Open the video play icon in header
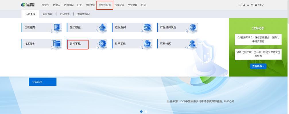Viewport: 289px width, 114px height. click(240, 5)
